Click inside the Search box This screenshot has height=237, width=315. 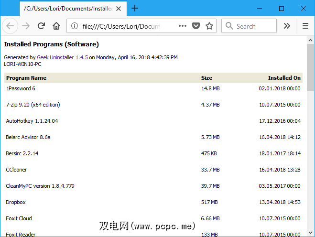coord(253,26)
